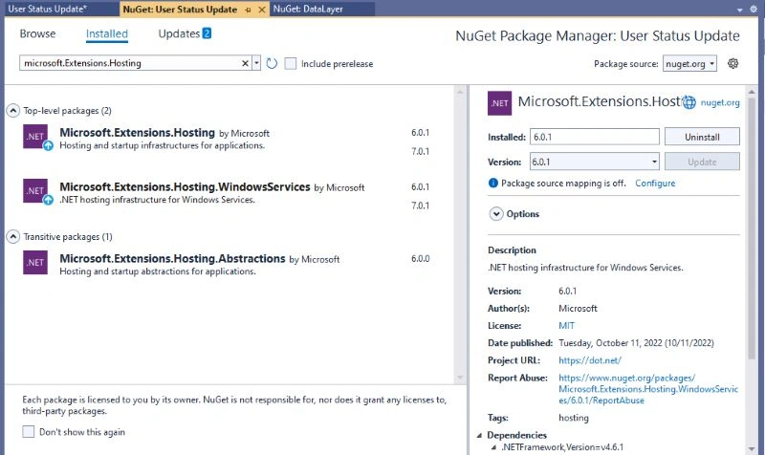Click the refresh icon beside the search box
The height and width of the screenshot is (455, 765).
pos(272,63)
